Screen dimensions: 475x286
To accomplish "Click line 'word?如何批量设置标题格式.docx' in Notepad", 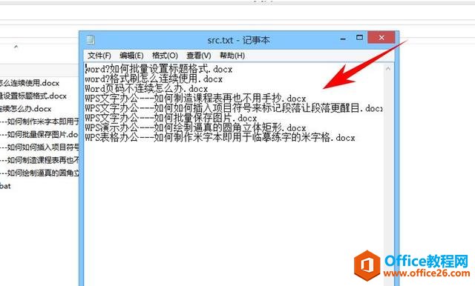I will tap(159, 69).
